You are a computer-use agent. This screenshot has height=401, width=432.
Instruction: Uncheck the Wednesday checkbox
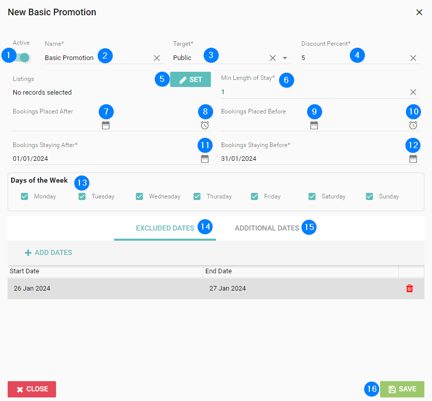[140, 196]
